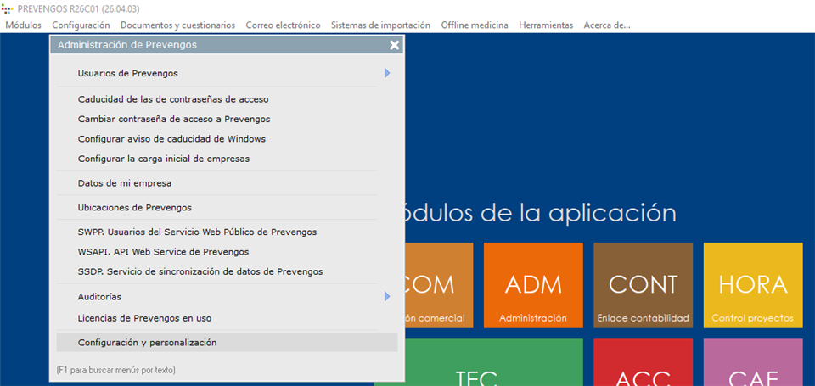Open the red ACC module tile
The image size is (815, 386).
point(643,363)
